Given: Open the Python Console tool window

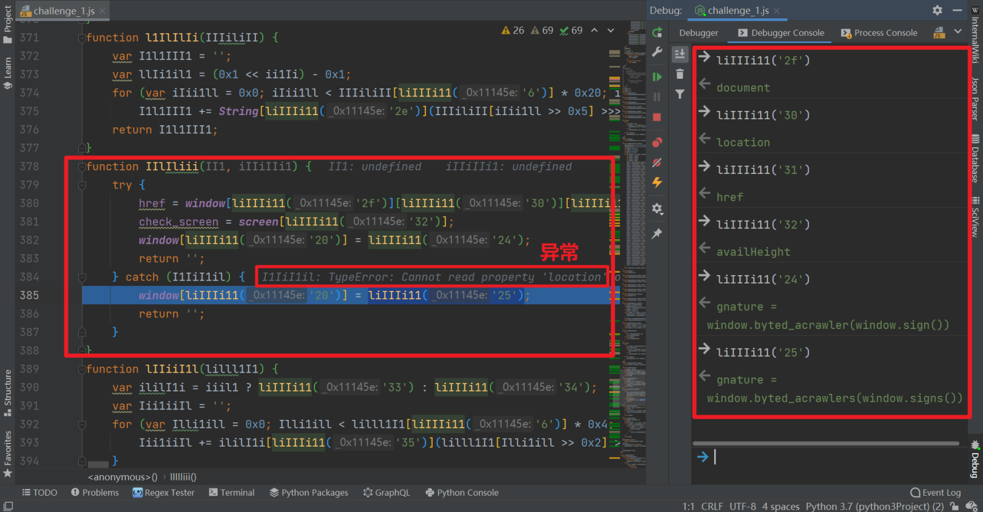Looking at the screenshot, I should coord(462,493).
